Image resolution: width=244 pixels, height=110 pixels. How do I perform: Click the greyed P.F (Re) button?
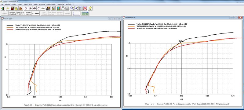tap(67, 13)
